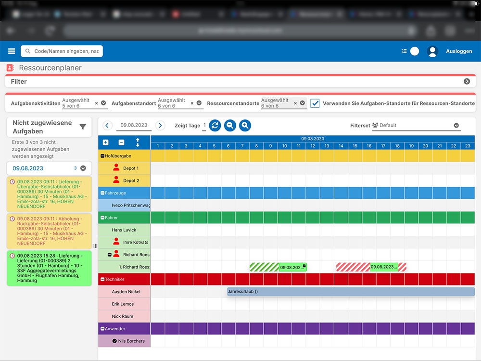This screenshot has width=481, height=361.
Task: Click clock icon on 15:28 Lieferung task
Action: coord(13,256)
